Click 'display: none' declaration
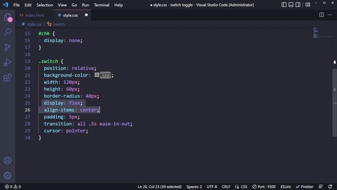 (63, 41)
